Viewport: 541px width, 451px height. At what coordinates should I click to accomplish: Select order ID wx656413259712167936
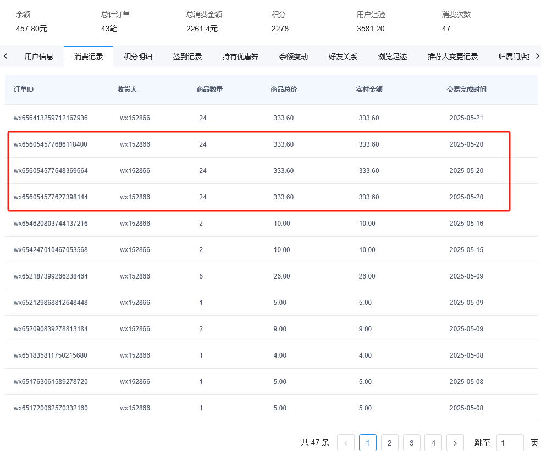click(x=51, y=118)
